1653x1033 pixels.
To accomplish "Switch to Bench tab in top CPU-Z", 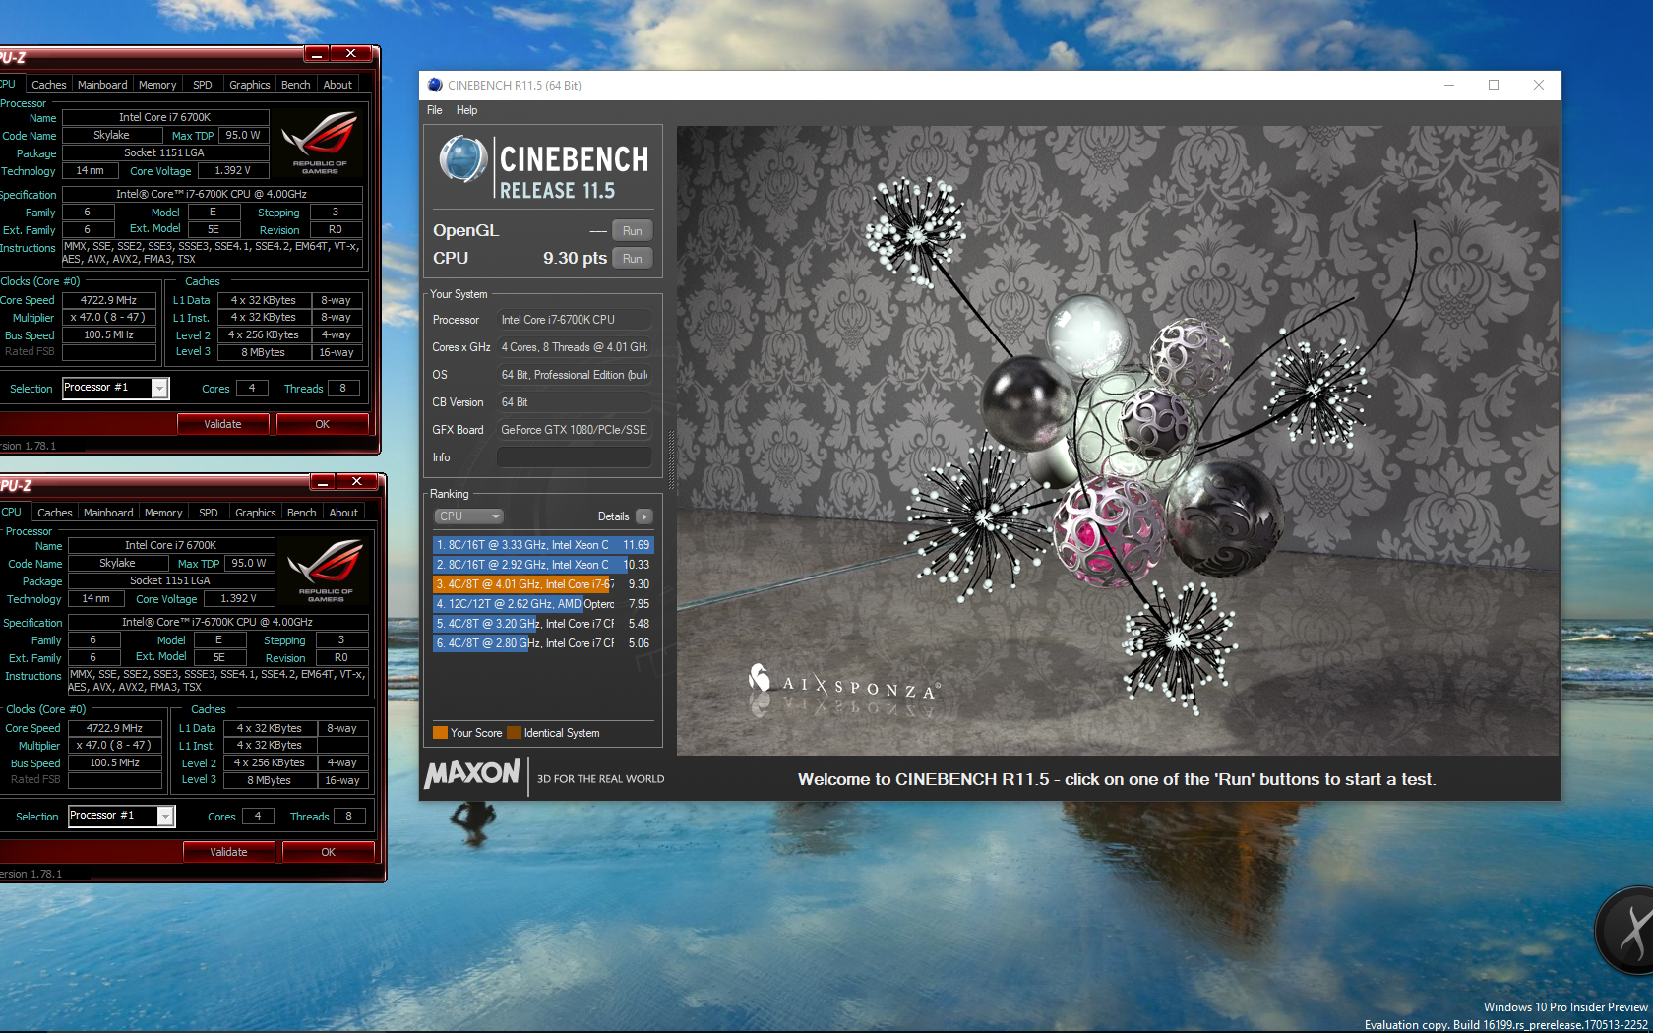I will click(295, 85).
